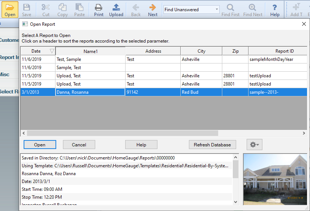Screen dimensions: 310x211
Task: Click the Print toolbar icon
Action: point(99,9)
